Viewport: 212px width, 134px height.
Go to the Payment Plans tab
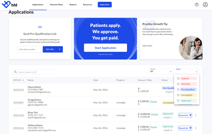tap(56, 5)
